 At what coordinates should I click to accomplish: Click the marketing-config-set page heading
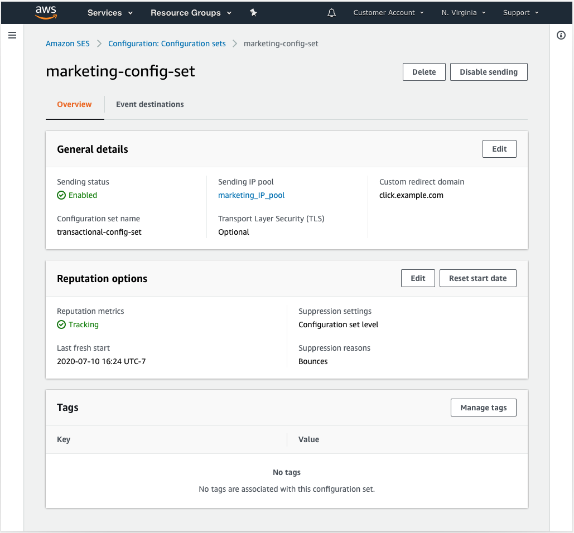pos(120,71)
